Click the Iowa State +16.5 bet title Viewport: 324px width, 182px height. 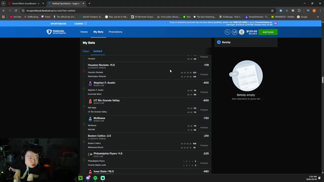tap(104, 171)
